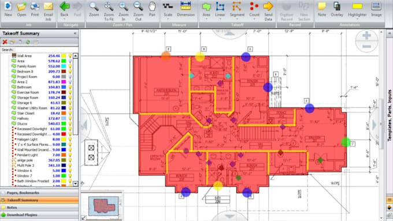The height and width of the screenshot is (221, 393).
Task: Pan down with the canvas bottom arrow
Action: tap(229, 216)
